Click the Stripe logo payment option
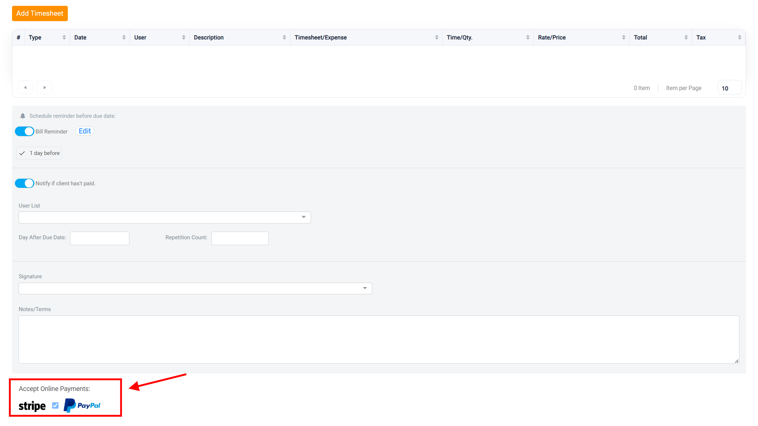 32,406
